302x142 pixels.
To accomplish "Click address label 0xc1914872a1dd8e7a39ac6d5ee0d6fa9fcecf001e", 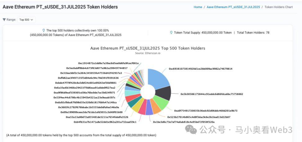I will pyautogui.click(x=108, y=63).
